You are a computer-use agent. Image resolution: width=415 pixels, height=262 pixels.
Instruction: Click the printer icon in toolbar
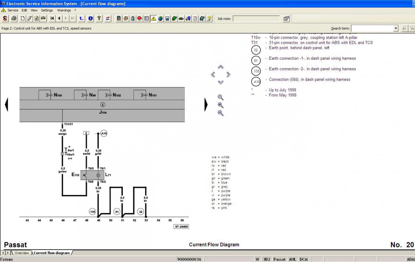(14, 19)
